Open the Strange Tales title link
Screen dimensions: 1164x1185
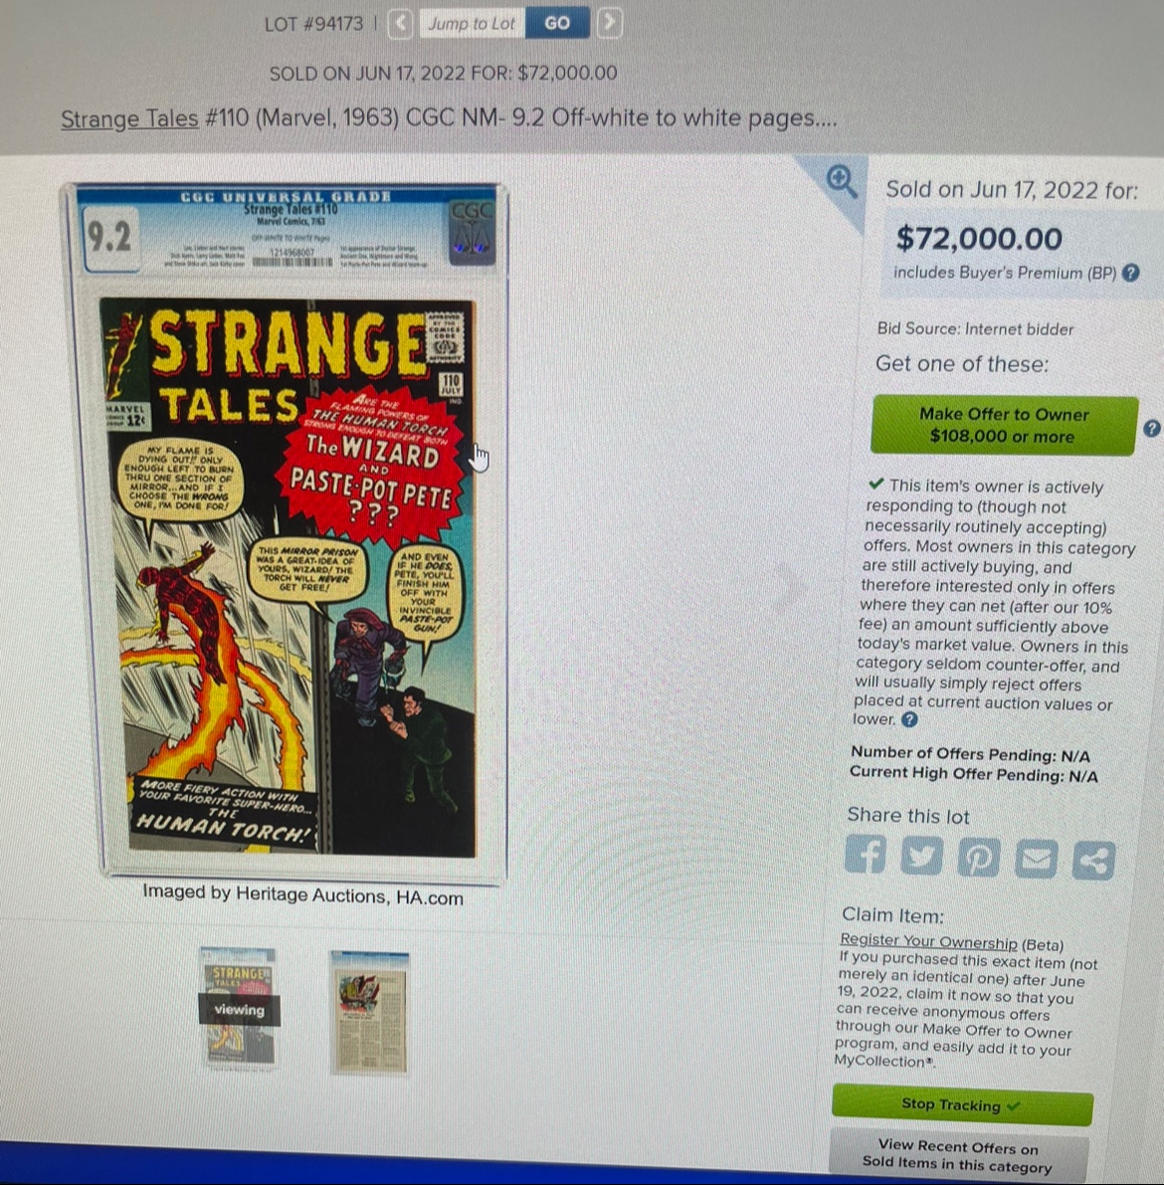click(x=129, y=118)
